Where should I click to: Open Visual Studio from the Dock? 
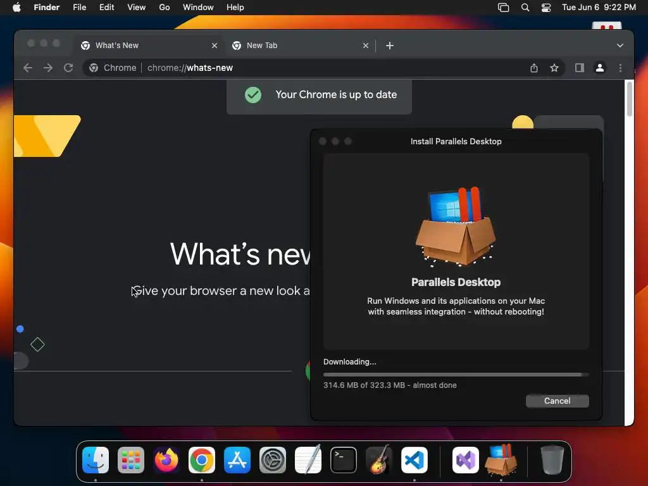(x=466, y=460)
